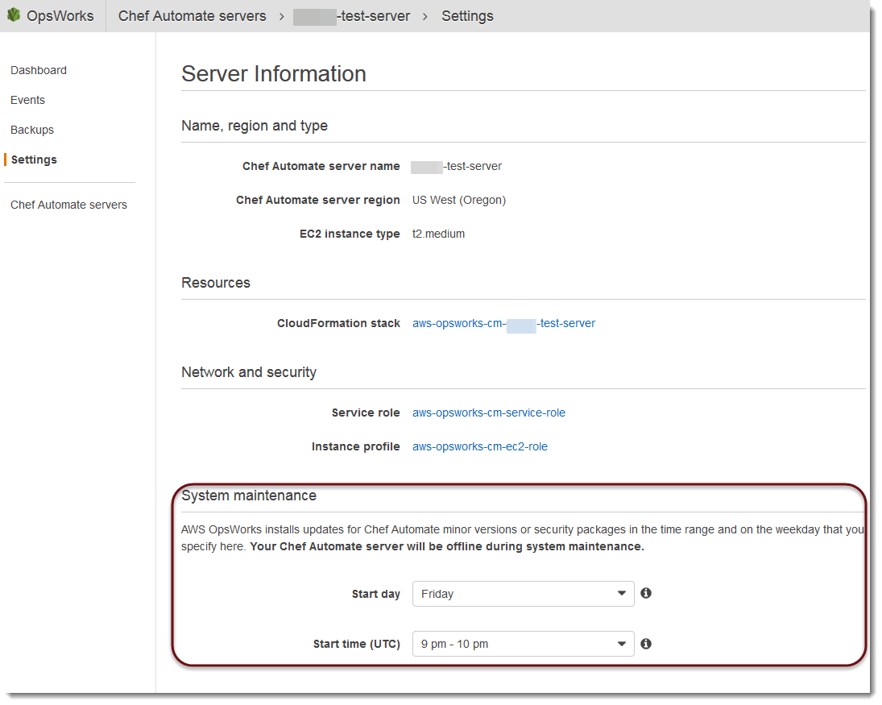Select Settings in the sidebar
This screenshot has height=705, width=882.
click(34, 160)
